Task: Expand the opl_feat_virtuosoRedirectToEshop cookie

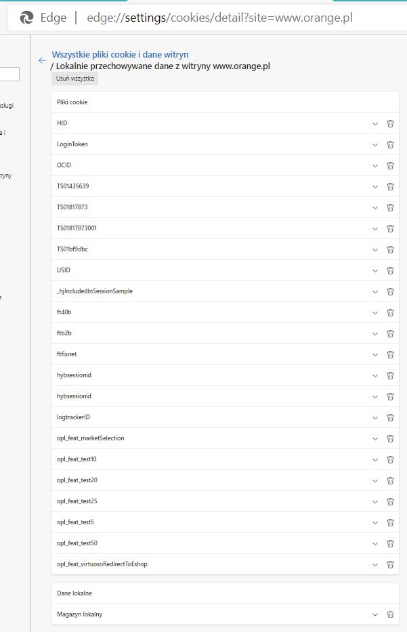Action: [x=375, y=564]
